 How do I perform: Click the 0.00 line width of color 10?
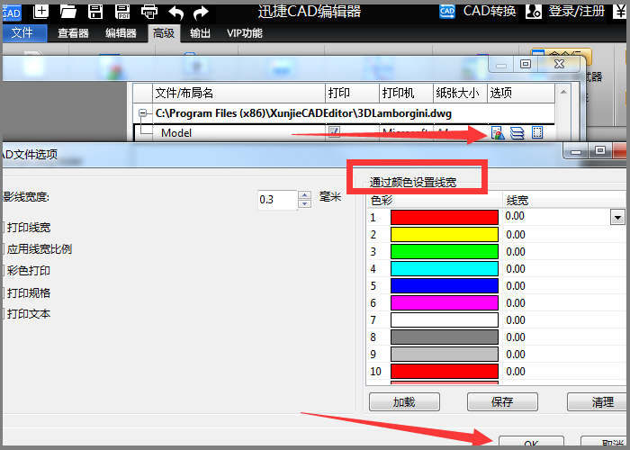(516, 371)
